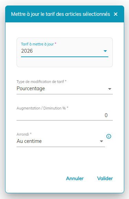Click the empty space below 2026 in tarif card
The height and width of the screenshot is (199, 129).
(65, 62)
